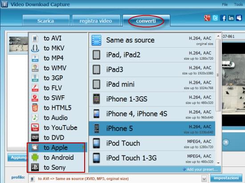Click the Google Plus share icon
This screenshot has height=183, width=245.
pyautogui.click(x=207, y=18)
